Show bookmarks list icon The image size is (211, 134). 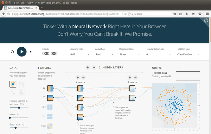(180, 14)
